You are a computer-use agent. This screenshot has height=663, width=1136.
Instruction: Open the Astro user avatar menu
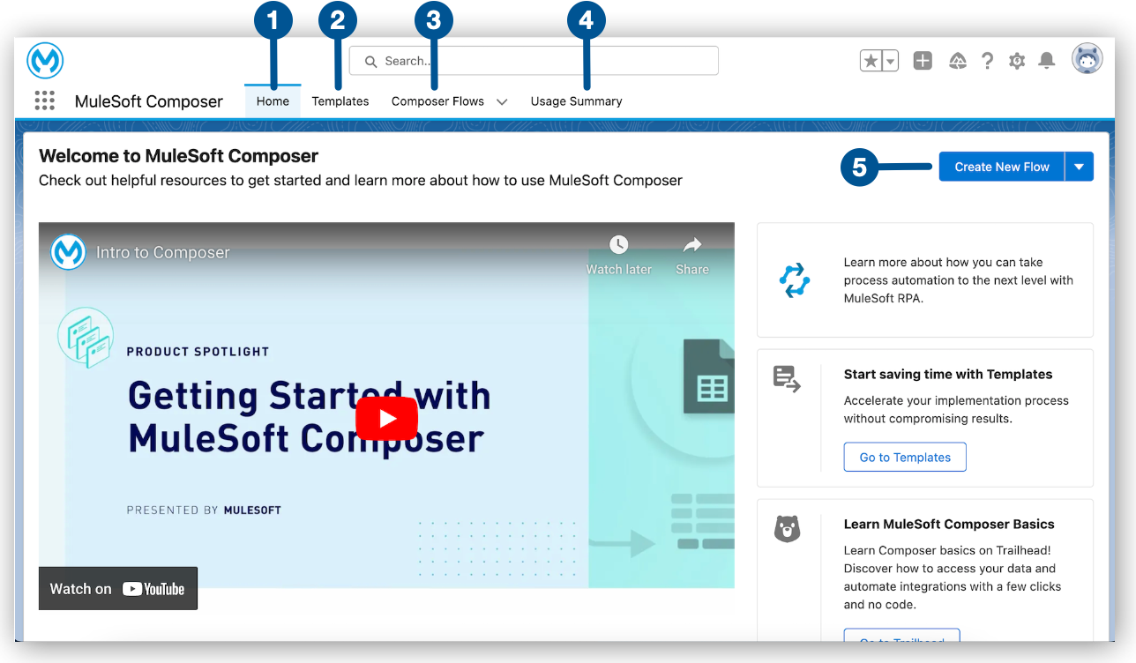coord(1087,58)
